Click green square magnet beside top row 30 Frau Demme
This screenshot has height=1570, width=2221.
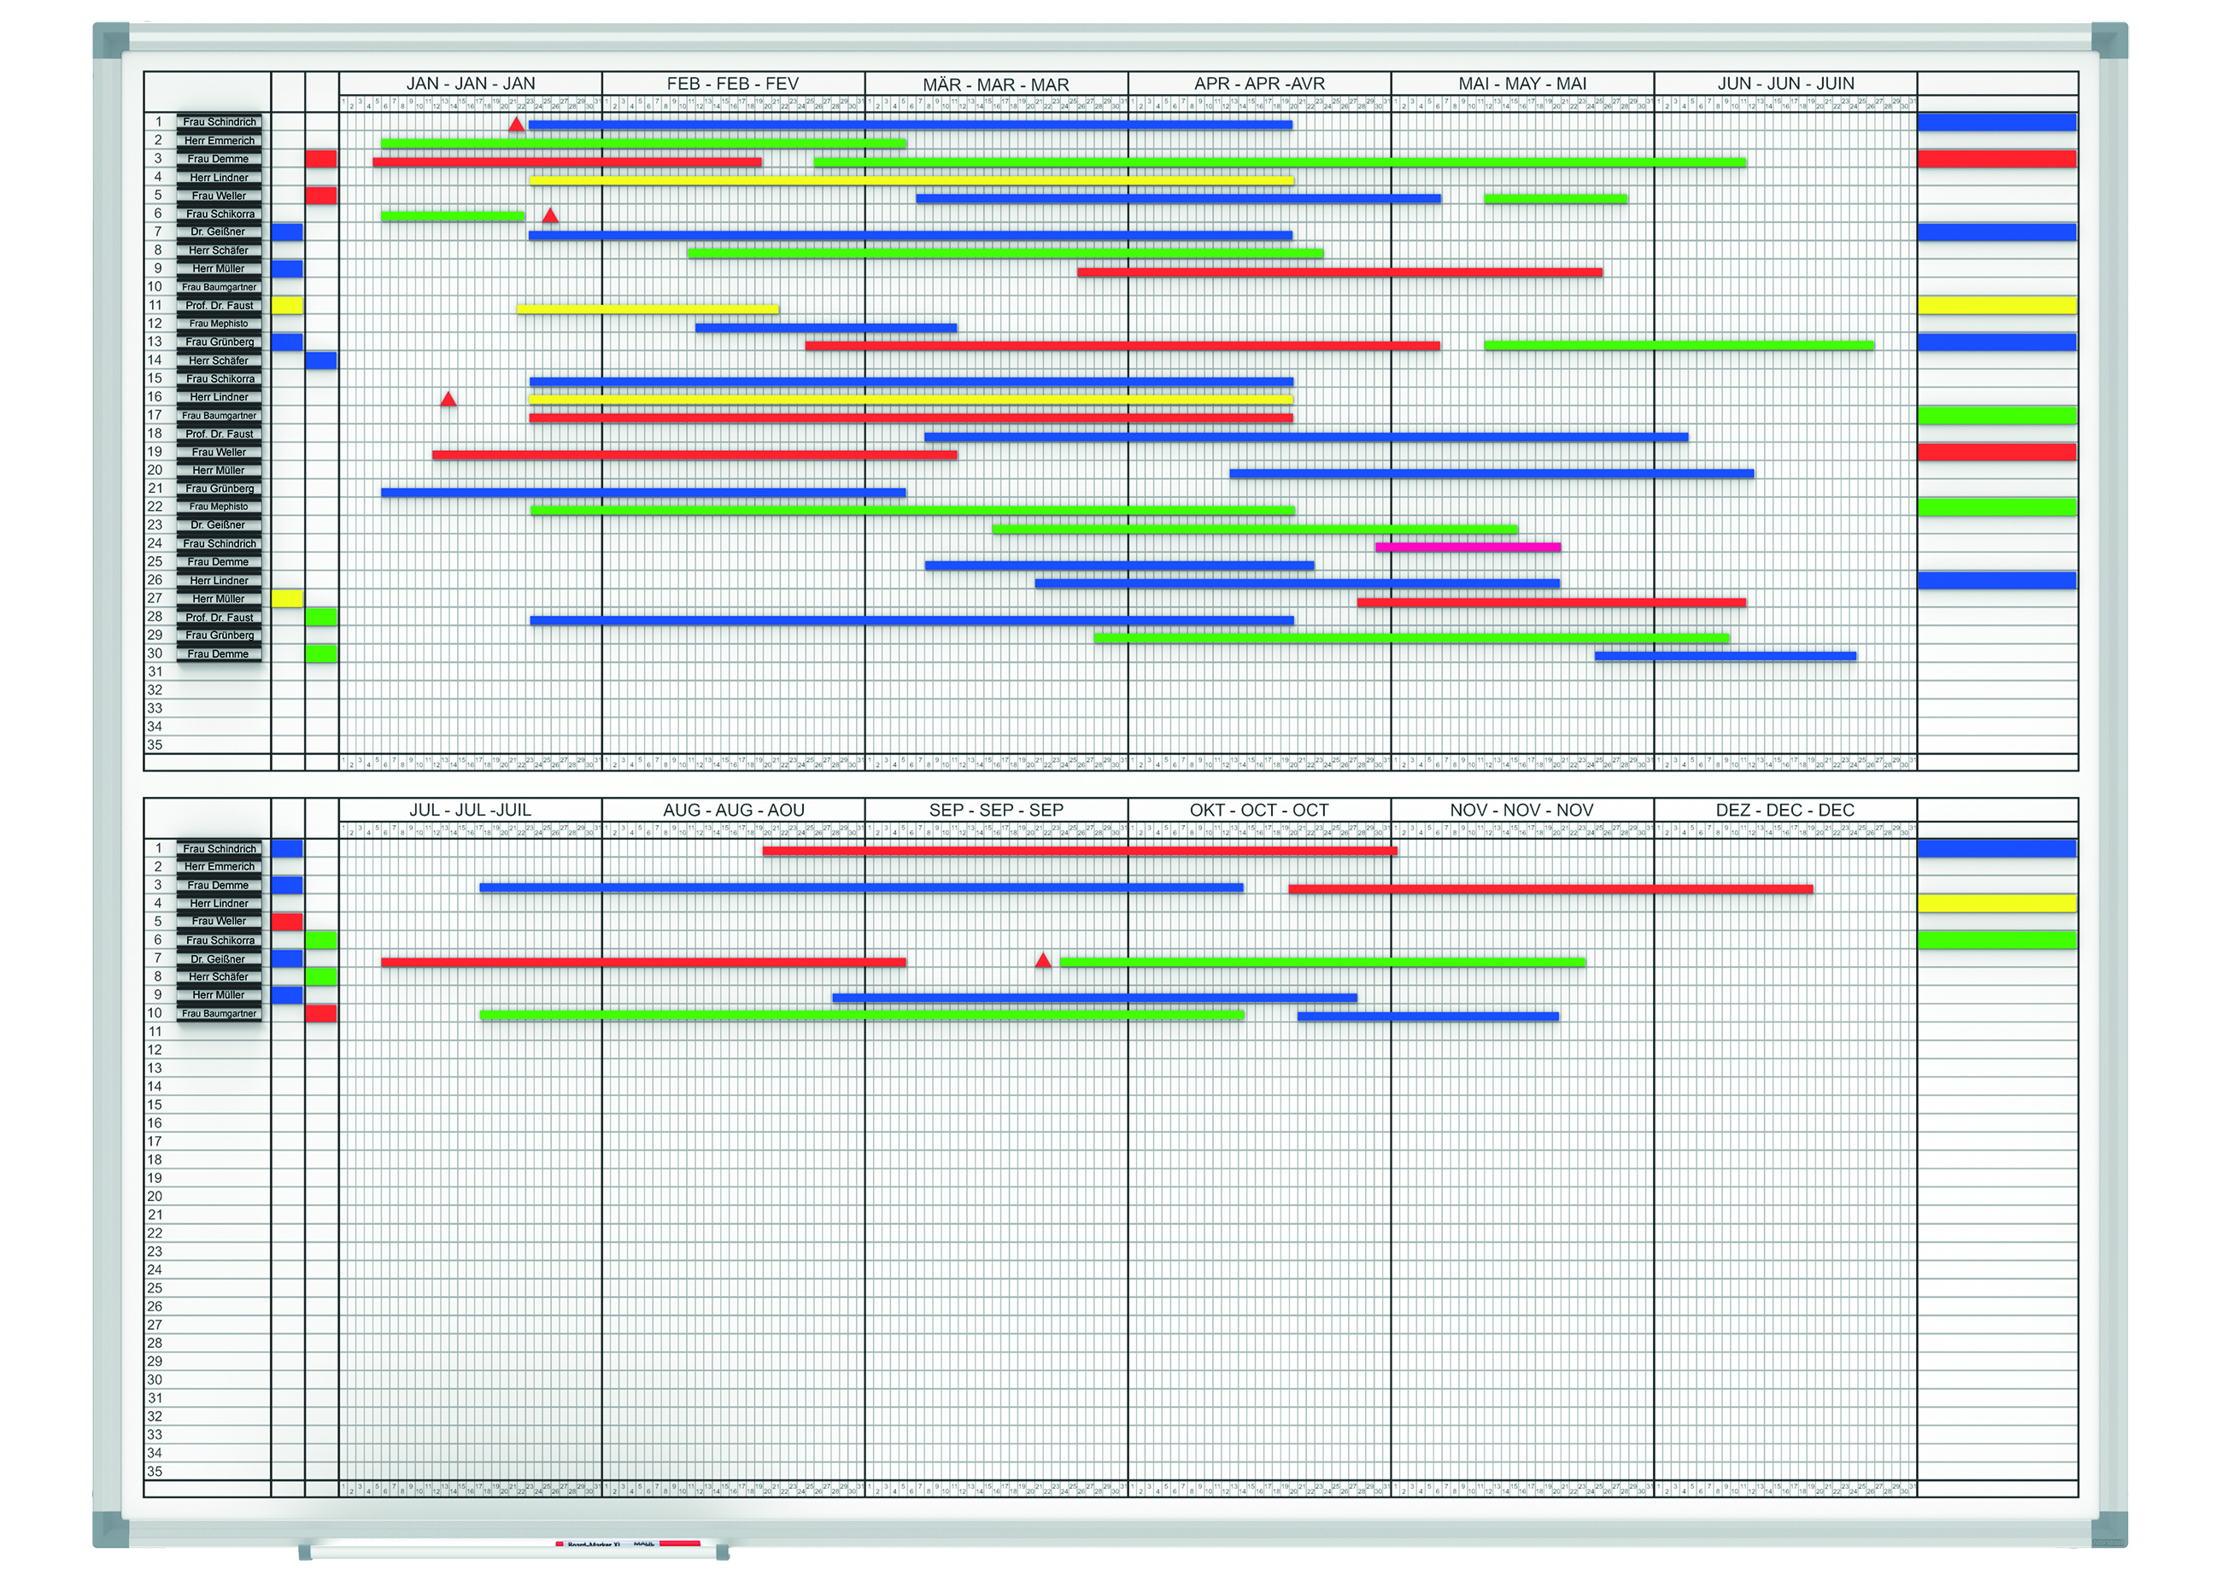coord(321,654)
